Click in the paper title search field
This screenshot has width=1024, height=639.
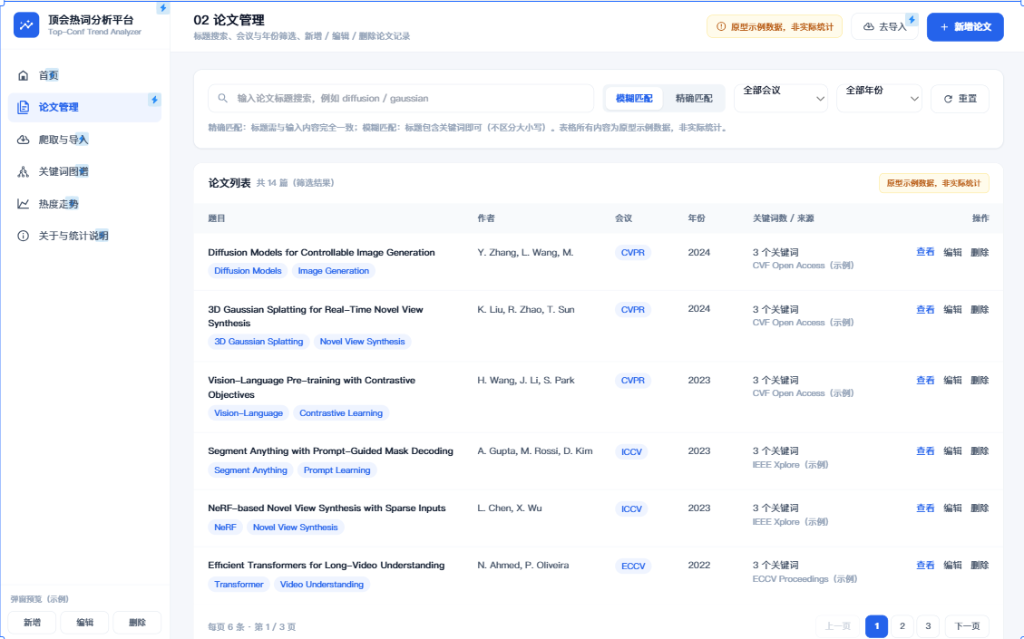tap(401, 98)
